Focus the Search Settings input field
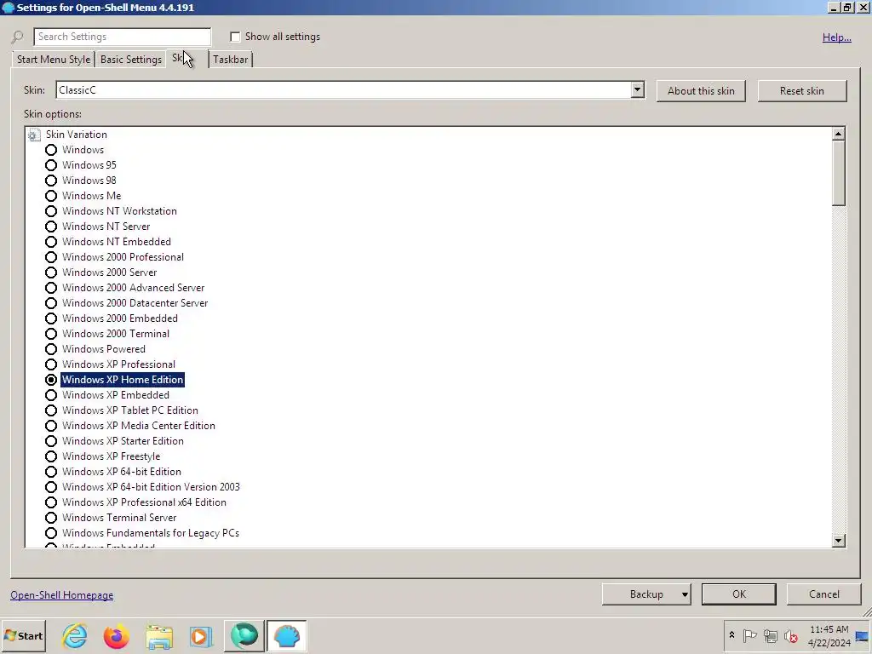This screenshot has height=654, width=872. tap(123, 37)
